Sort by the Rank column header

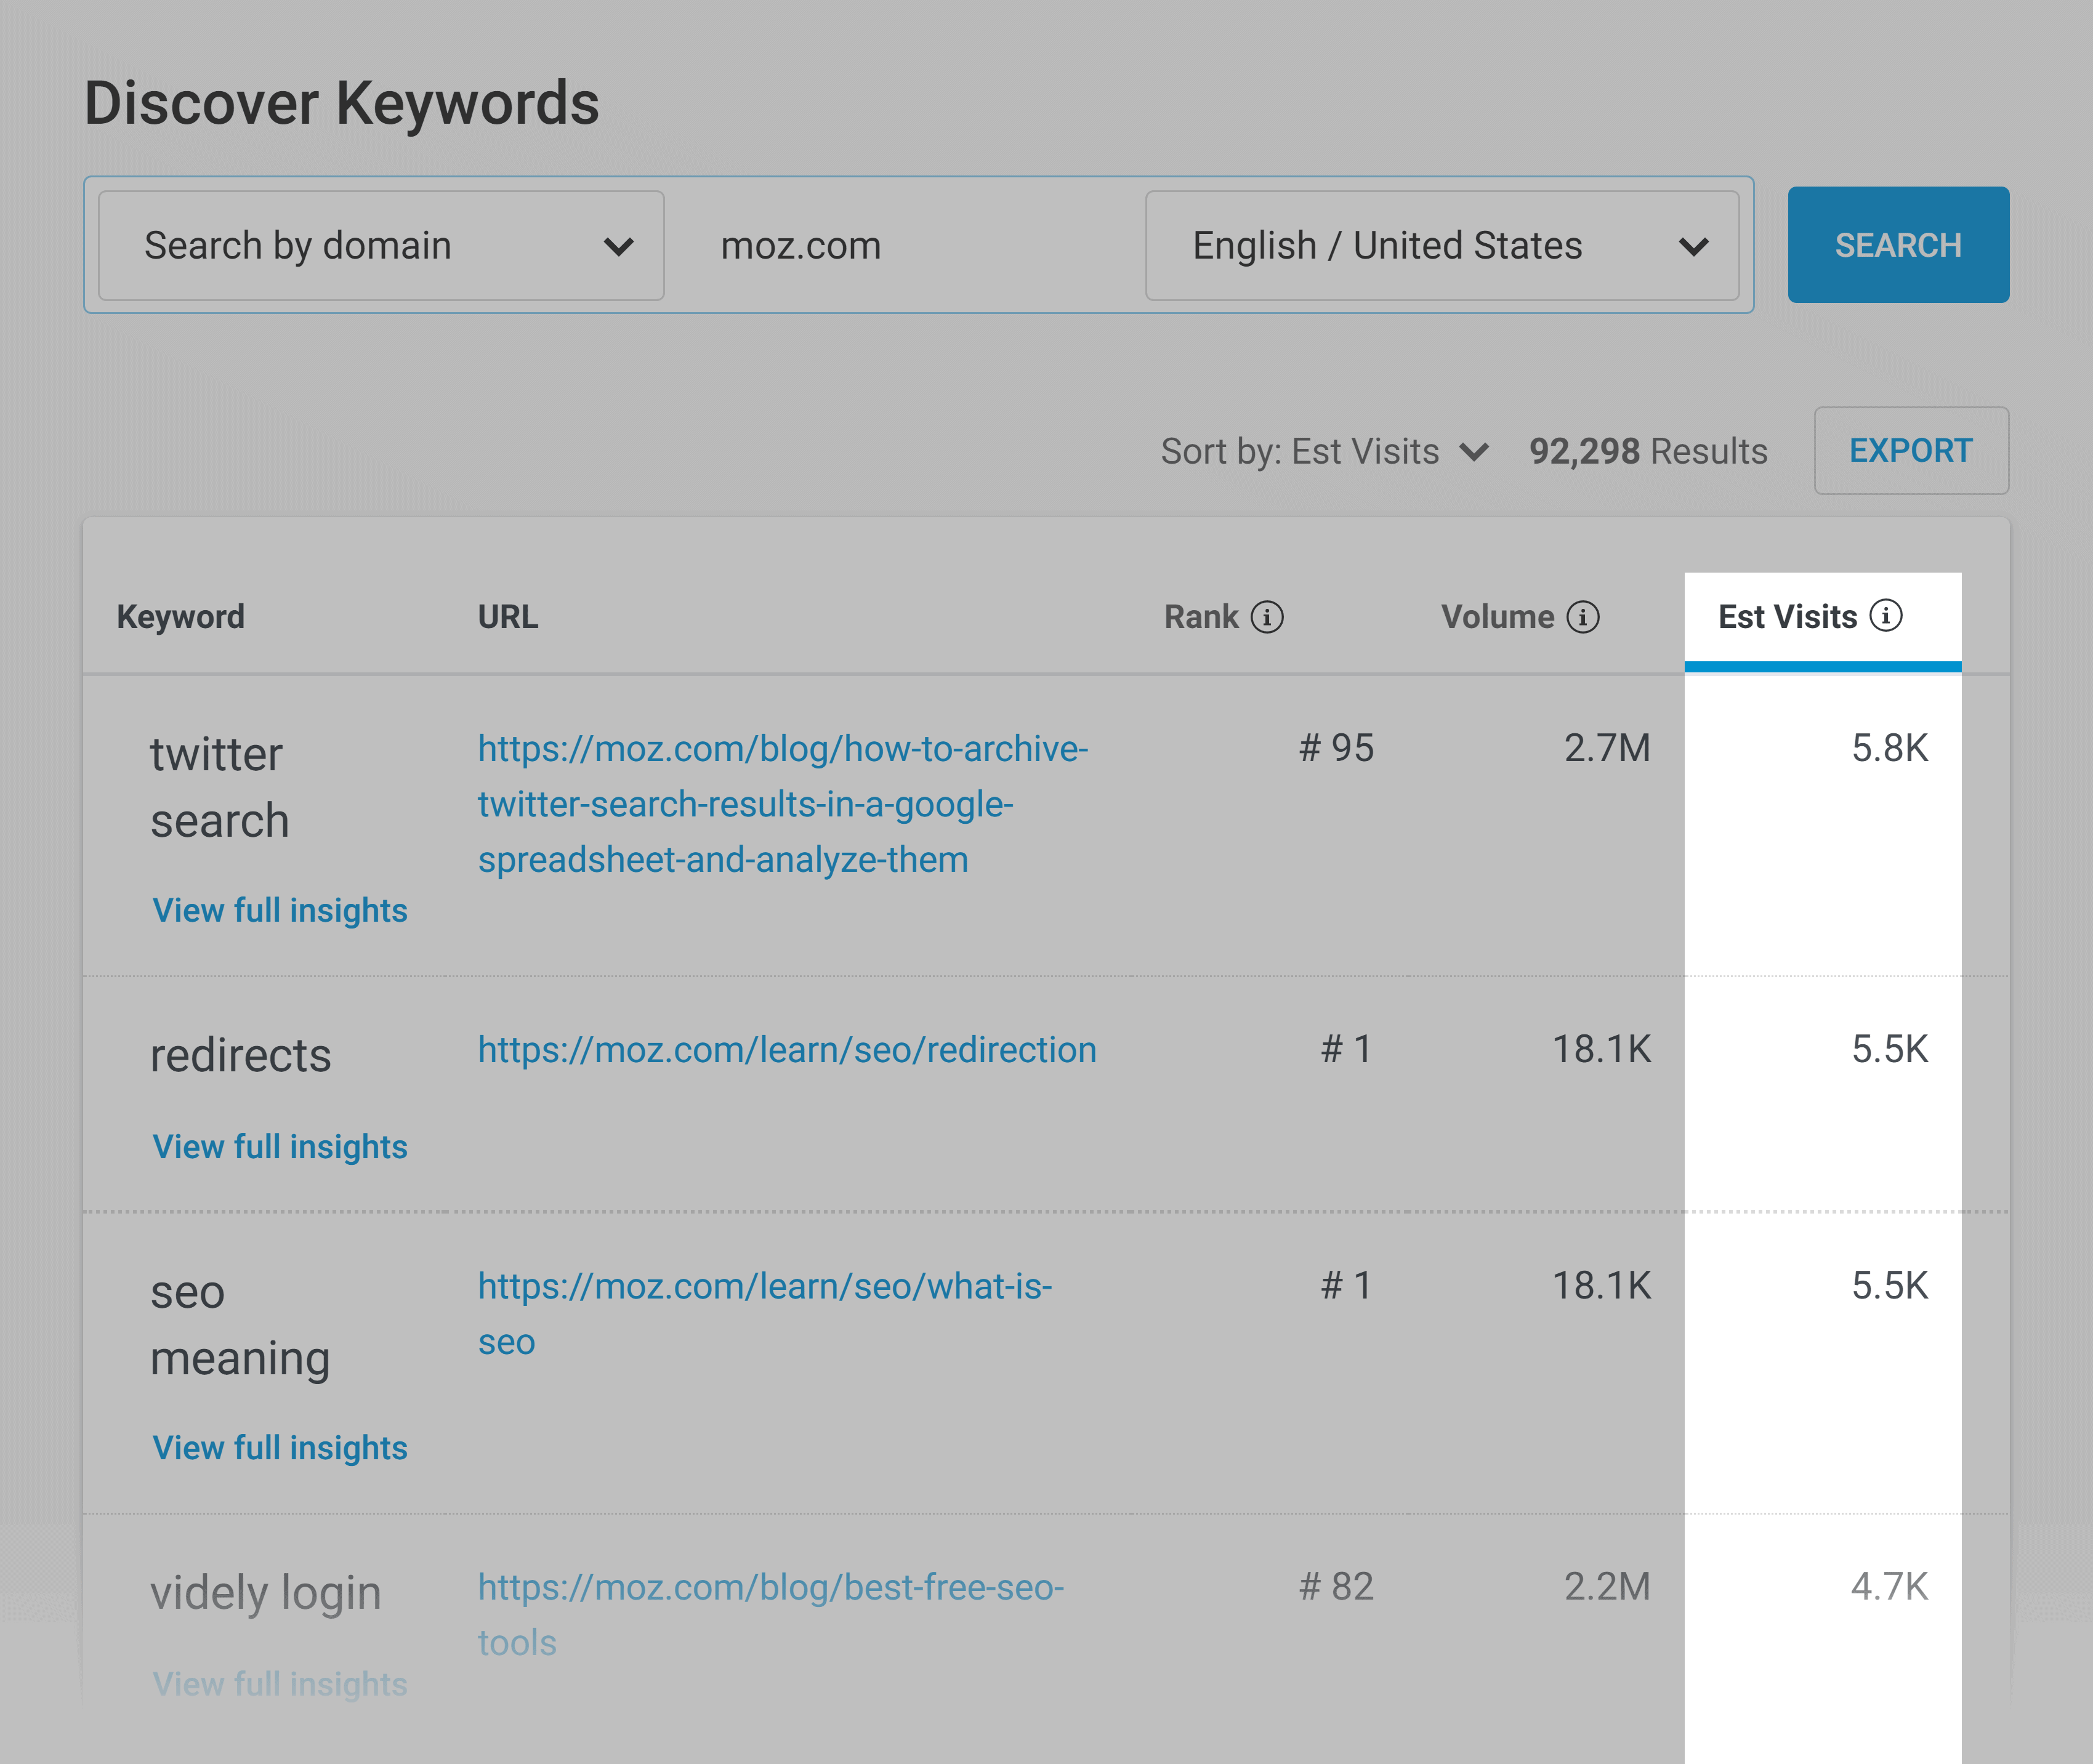pyautogui.click(x=1201, y=617)
